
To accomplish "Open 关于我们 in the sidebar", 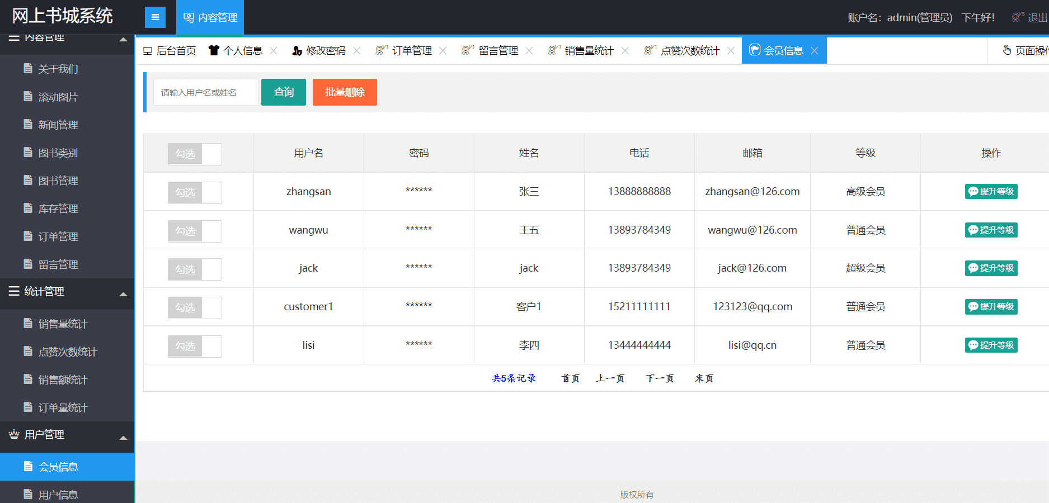I will (67, 69).
